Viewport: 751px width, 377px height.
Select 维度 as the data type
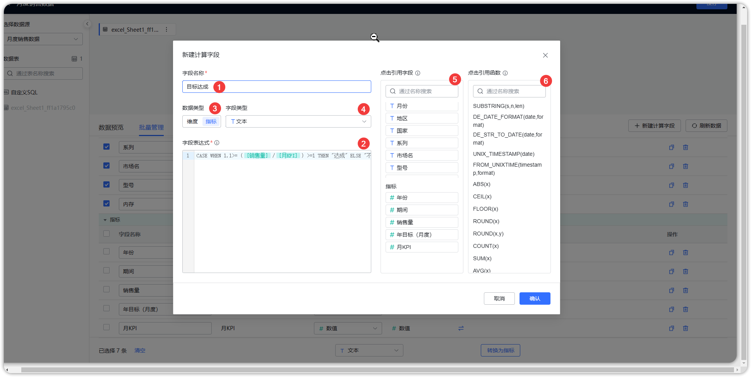point(192,121)
